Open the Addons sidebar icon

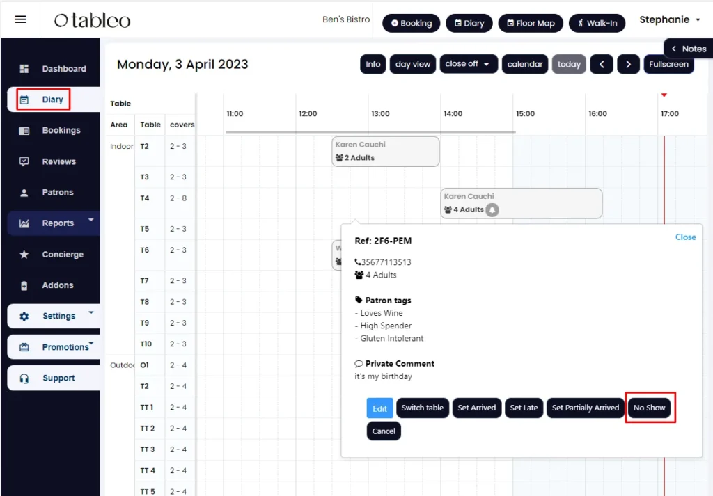pyautogui.click(x=24, y=285)
